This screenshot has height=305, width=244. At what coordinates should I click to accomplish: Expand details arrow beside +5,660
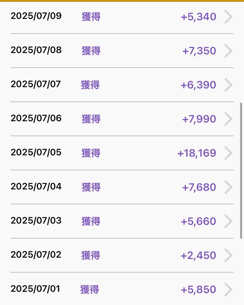pyautogui.click(x=228, y=221)
